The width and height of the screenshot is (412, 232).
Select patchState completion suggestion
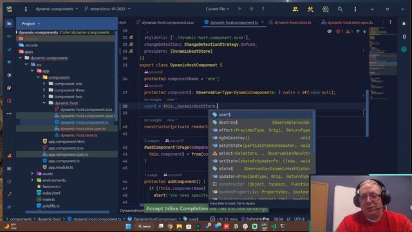(262, 146)
